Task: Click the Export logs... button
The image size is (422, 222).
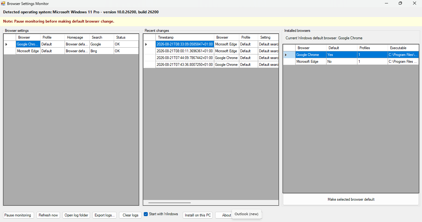Action: (x=104, y=215)
